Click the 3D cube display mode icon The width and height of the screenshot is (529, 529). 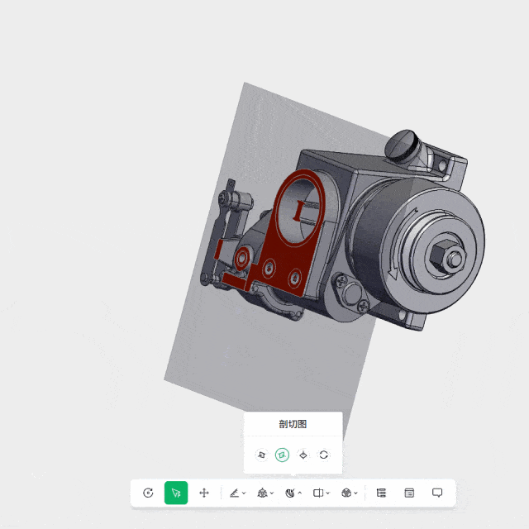(346, 493)
